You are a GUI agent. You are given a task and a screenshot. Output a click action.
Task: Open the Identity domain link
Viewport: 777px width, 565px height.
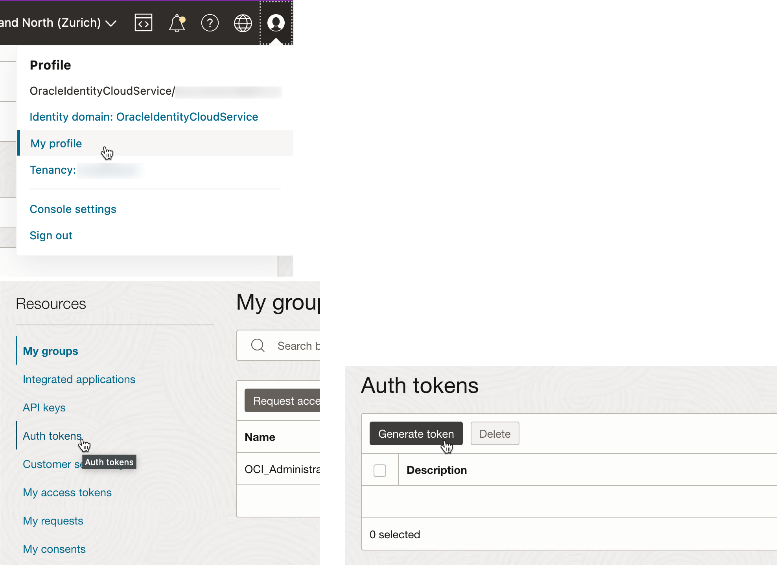144,117
